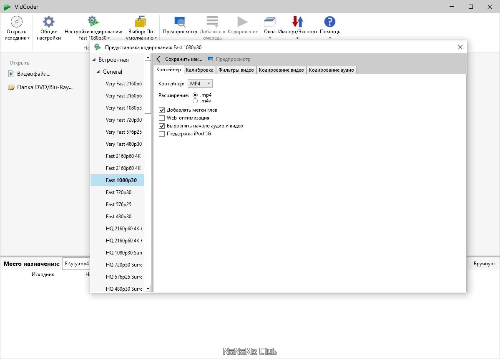Click the video file icon in Open list

11,74
